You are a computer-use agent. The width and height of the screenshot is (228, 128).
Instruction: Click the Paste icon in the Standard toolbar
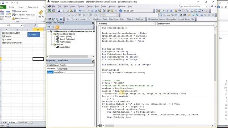click(71, 11)
